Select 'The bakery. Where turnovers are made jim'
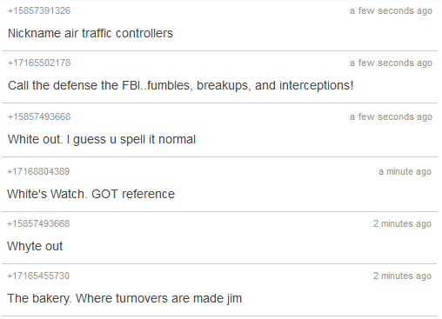The image size is (442, 319). [x=124, y=298]
